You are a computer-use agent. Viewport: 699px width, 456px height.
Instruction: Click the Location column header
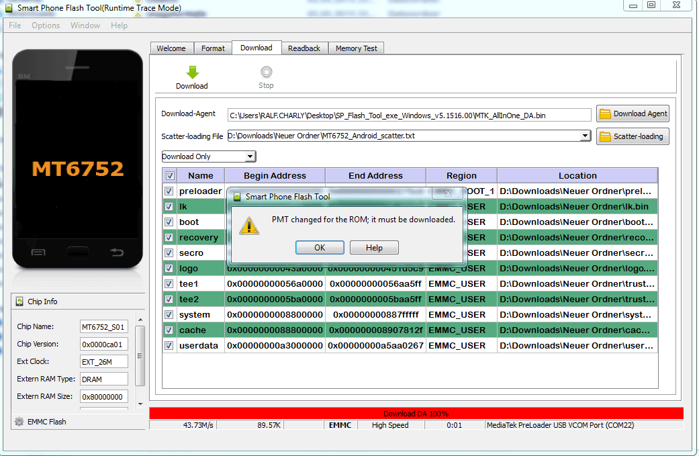point(577,176)
